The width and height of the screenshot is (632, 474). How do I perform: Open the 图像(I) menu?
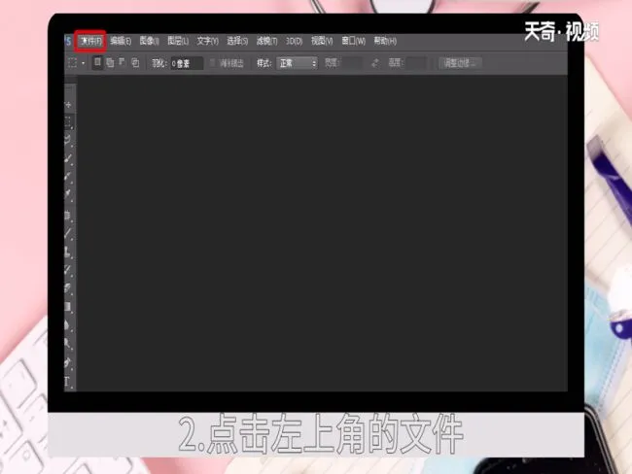(x=149, y=41)
